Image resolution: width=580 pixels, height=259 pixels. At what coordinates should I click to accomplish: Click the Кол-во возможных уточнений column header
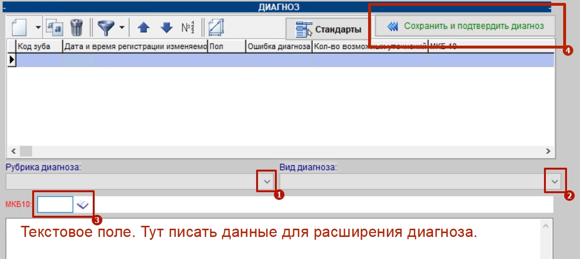(x=370, y=47)
